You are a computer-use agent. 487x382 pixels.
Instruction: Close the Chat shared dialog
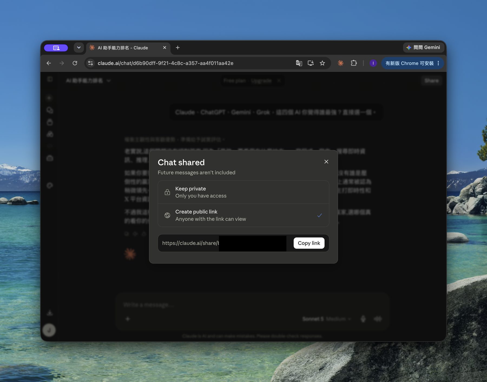point(326,162)
